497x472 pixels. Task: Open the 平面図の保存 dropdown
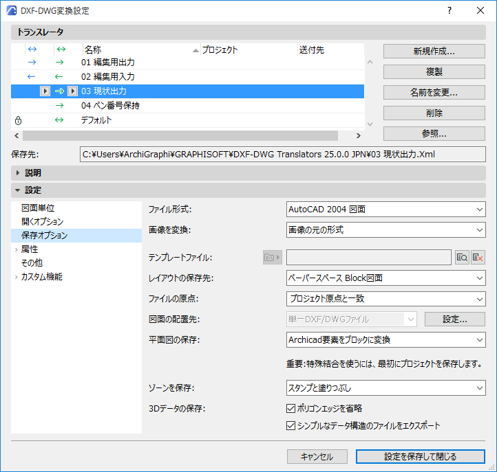[x=385, y=340]
